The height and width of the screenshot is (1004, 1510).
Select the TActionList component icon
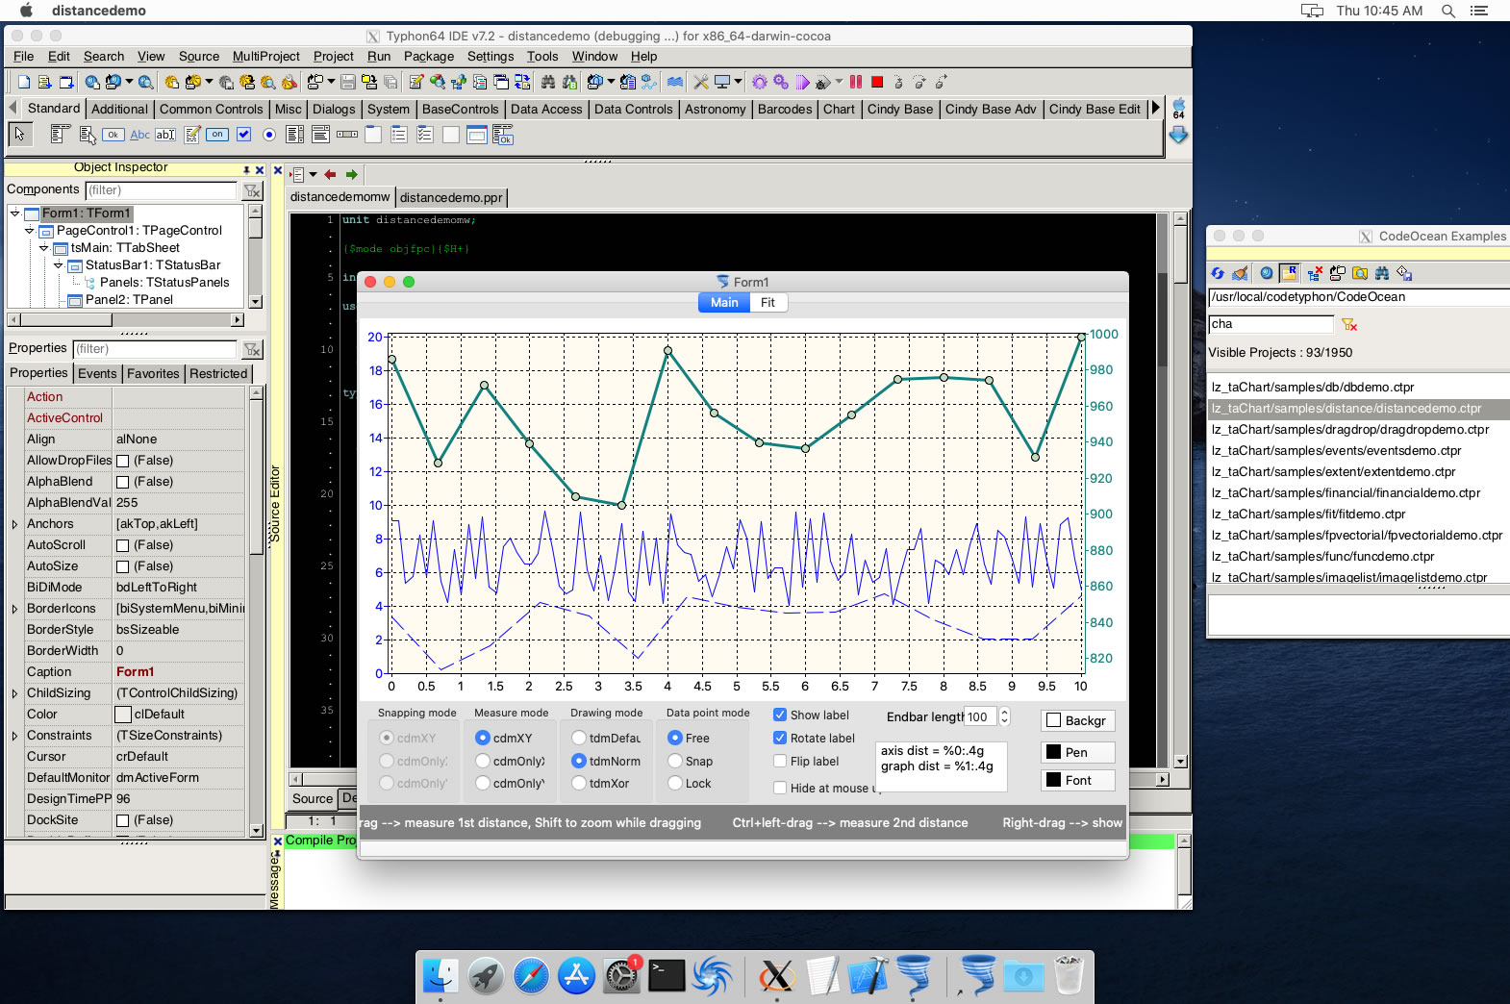coord(502,136)
